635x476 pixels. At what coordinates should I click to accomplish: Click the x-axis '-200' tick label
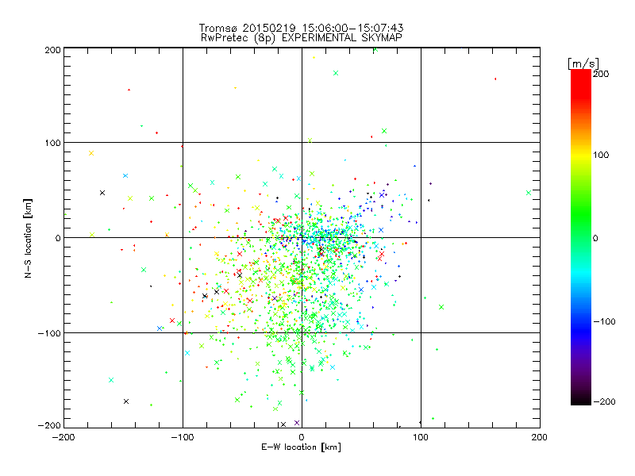click(63, 437)
